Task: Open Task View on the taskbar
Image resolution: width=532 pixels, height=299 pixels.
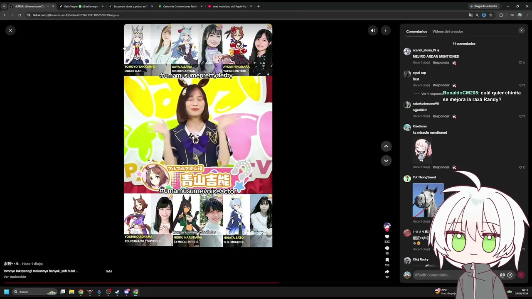Action: [x=62, y=292]
